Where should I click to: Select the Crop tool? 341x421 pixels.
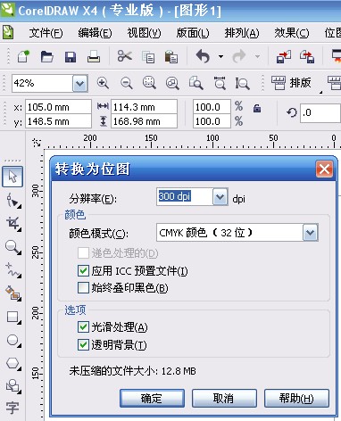[13, 224]
